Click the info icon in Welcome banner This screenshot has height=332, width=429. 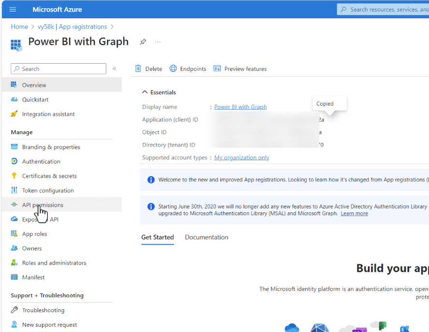click(x=151, y=180)
